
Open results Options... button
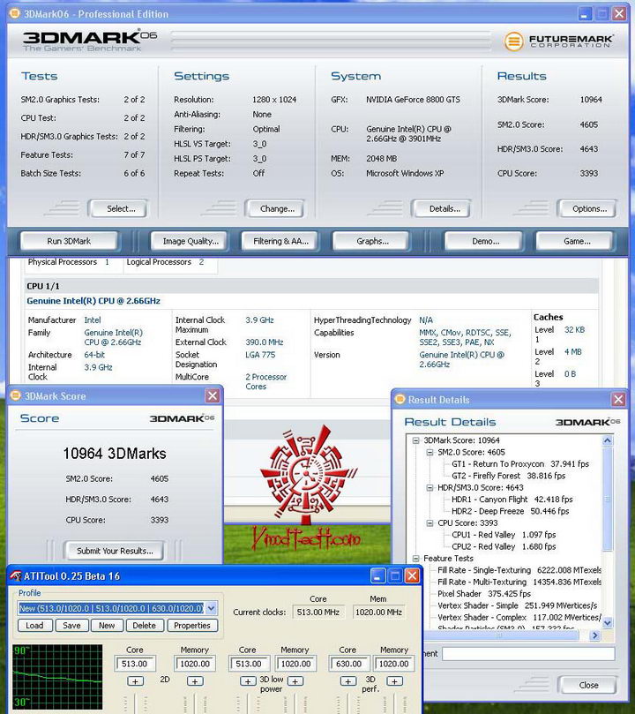click(x=587, y=208)
